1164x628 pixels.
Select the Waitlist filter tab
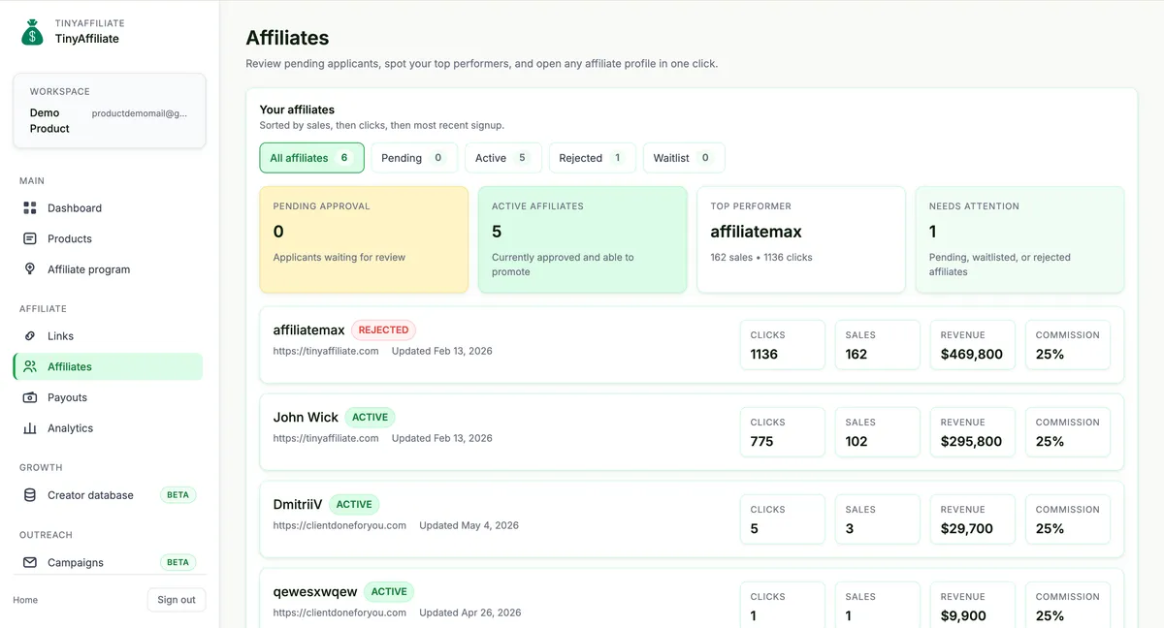tap(684, 158)
